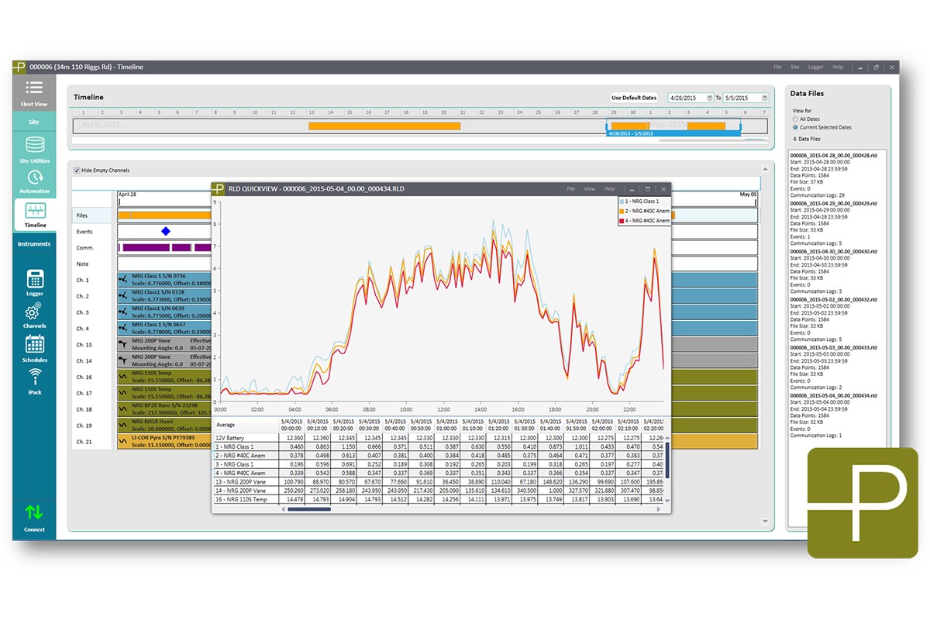Collapse the channels panel with top arrow
Viewport: 930px width, 620px height.
(764, 169)
